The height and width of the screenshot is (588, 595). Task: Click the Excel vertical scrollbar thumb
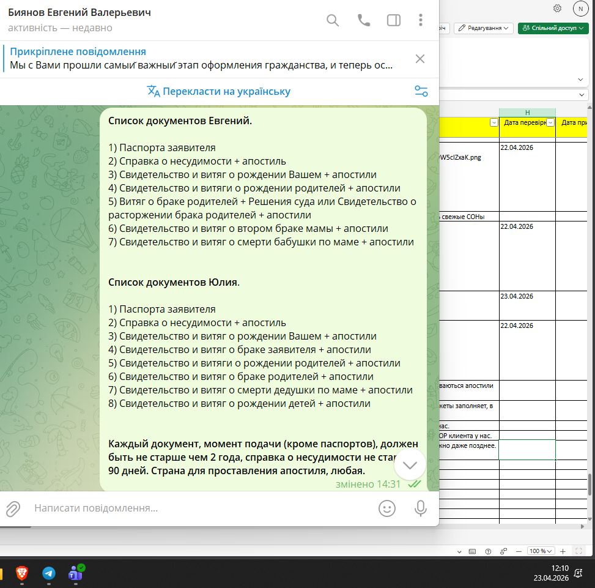click(x=589, y=485)
